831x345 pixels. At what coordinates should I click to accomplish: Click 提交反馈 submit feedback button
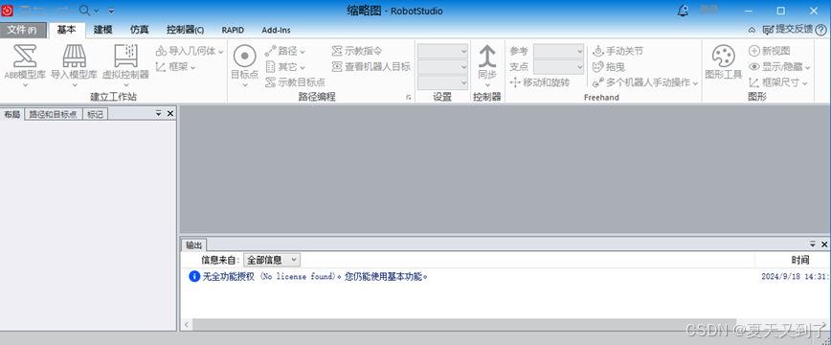click(788, 30)
